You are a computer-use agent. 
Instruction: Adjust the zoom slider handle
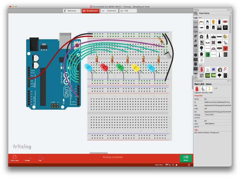[x=176, y=165]
